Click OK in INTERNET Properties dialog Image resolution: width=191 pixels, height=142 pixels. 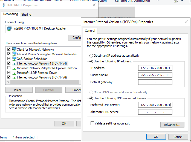(x=64, y=124)
